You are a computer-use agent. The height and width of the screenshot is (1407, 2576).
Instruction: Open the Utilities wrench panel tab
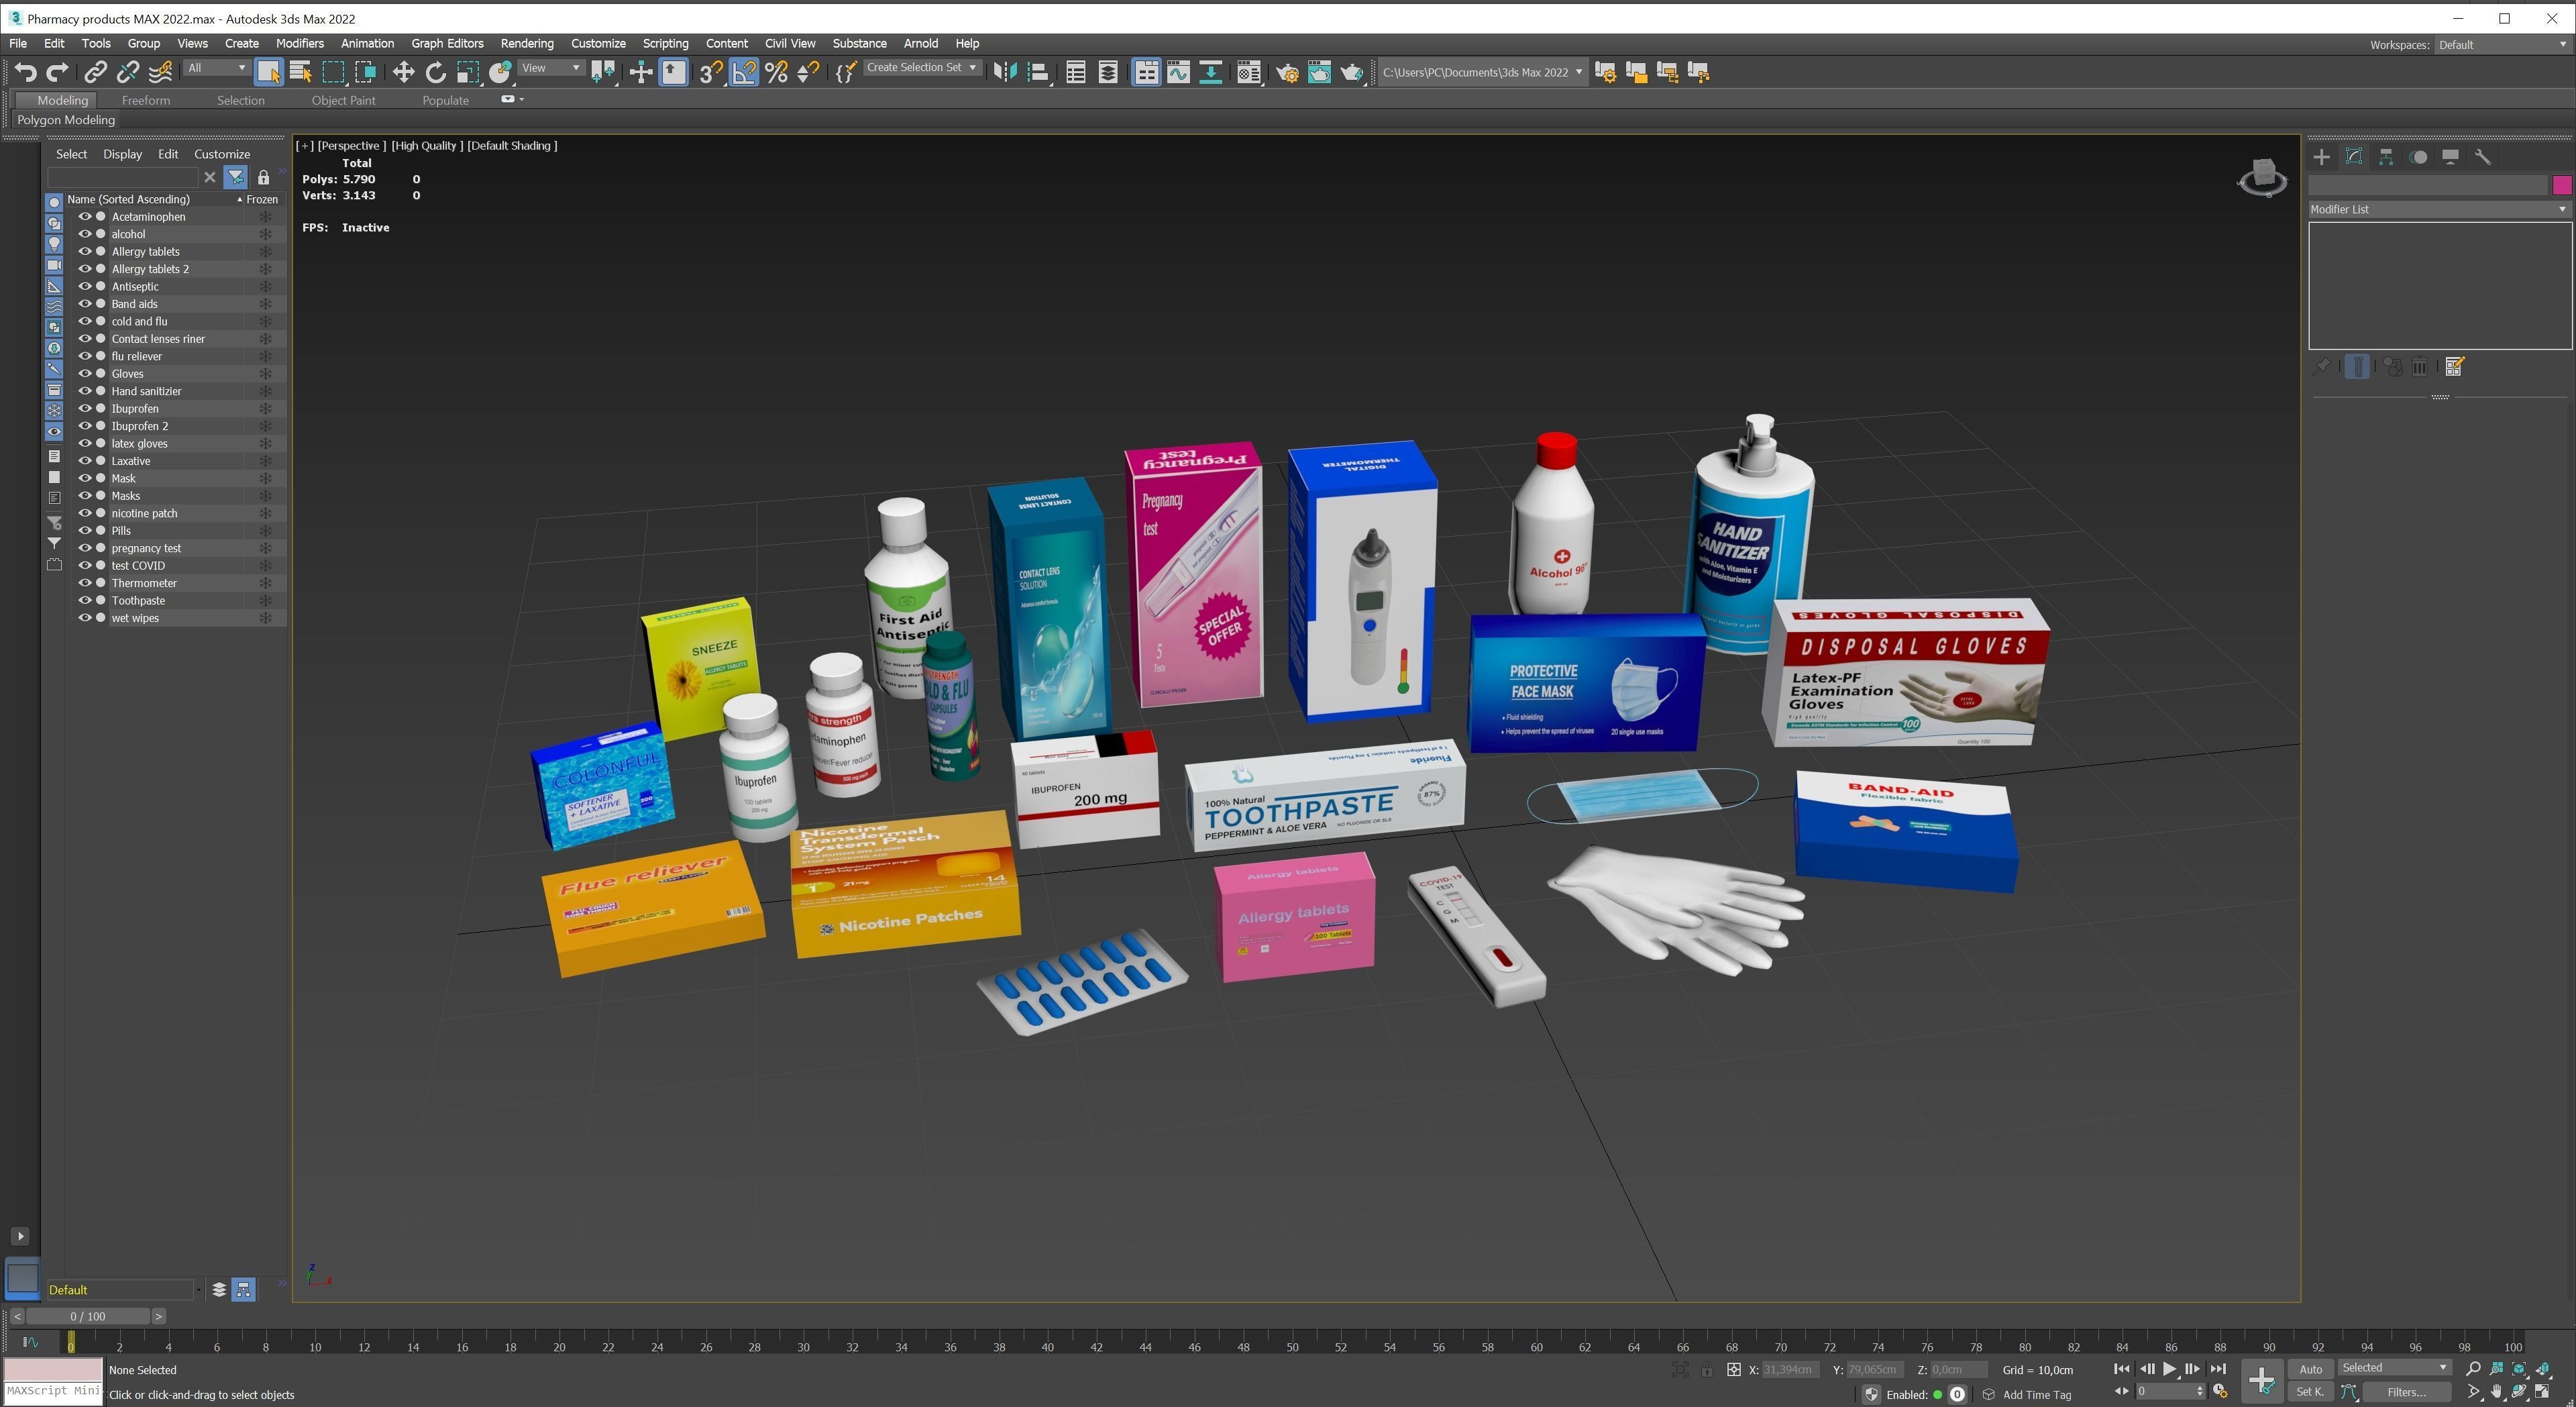point(2482,157)
